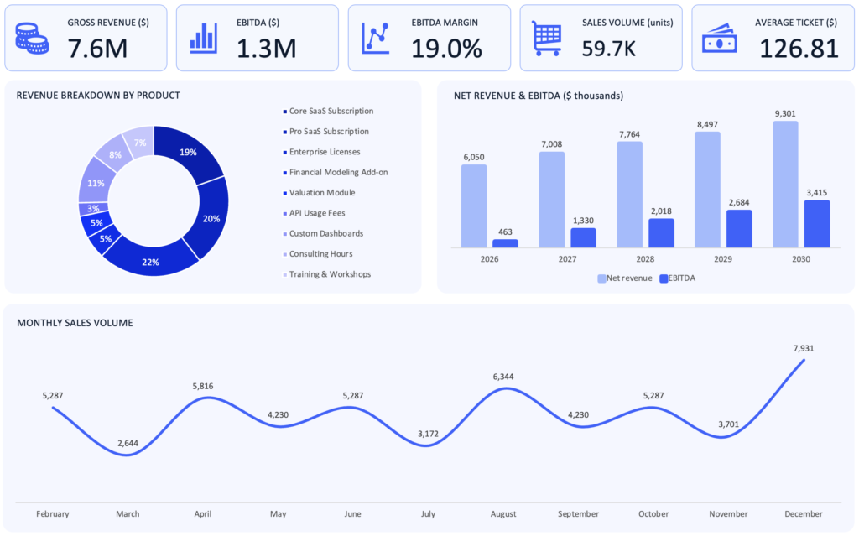Click the 7.6M gross revenue value
This screenshot has height=536, width=859.
[97, 48]
